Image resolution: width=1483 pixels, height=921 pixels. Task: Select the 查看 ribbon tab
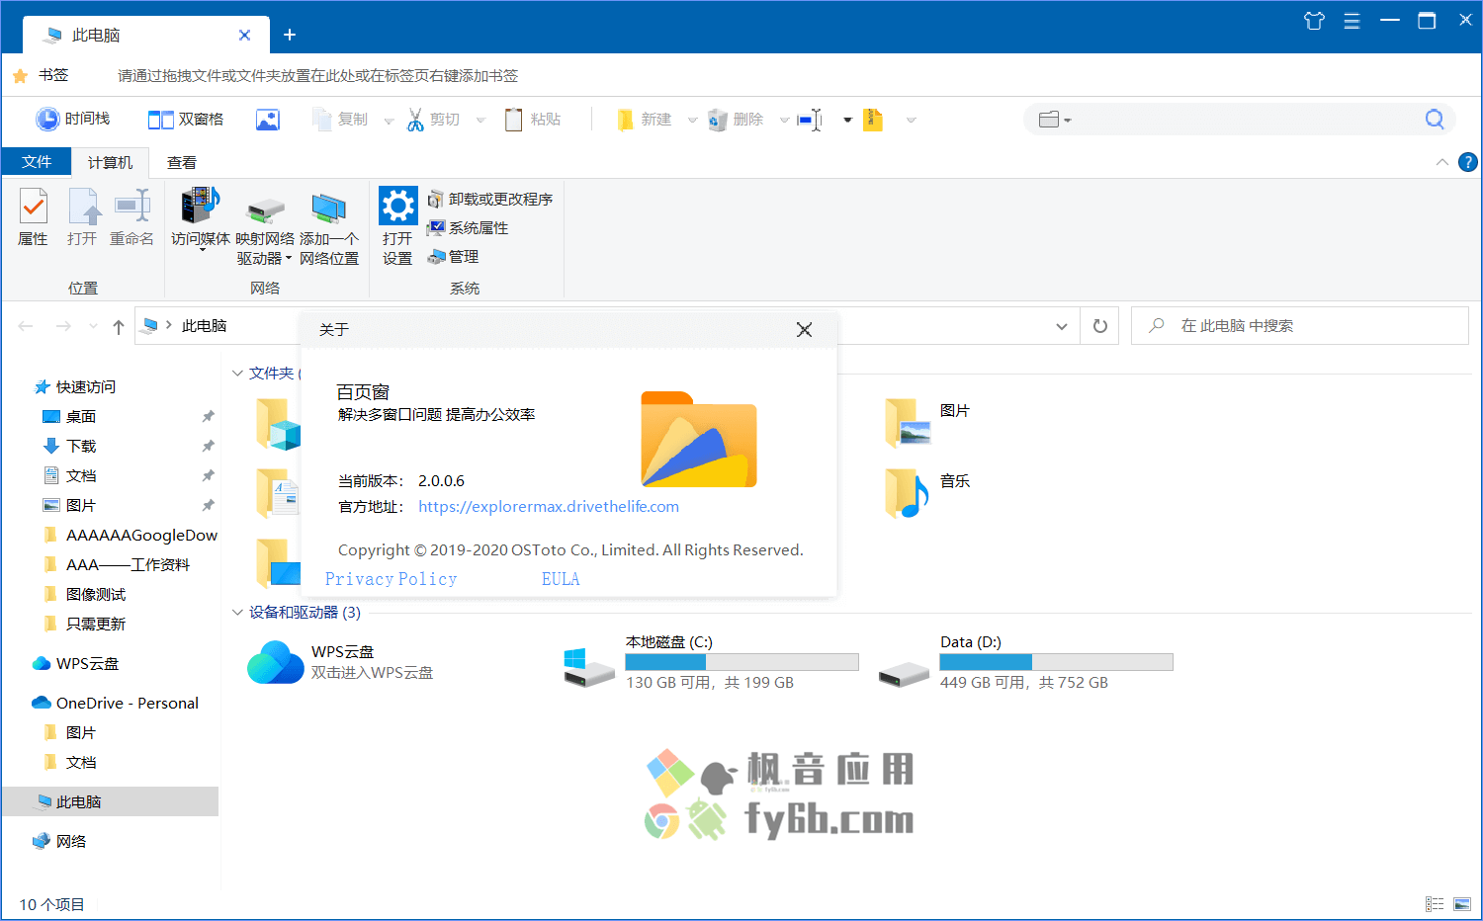click(182, 162)
